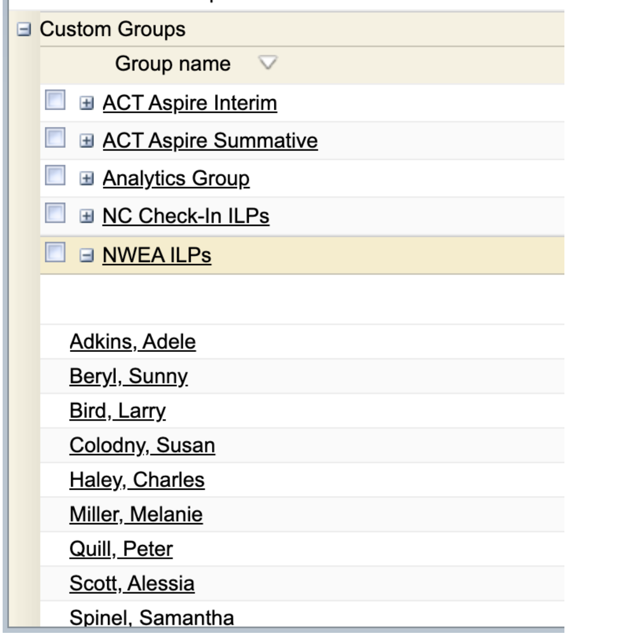Click the Group name column header

[172, 64]
